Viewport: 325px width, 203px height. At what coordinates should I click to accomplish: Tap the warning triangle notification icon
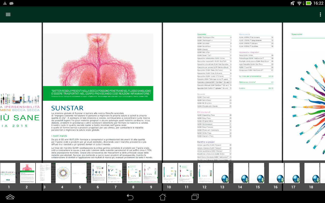click(5, 3)
